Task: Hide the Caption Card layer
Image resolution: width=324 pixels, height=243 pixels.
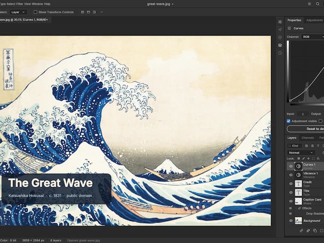Action: (291, 201)
